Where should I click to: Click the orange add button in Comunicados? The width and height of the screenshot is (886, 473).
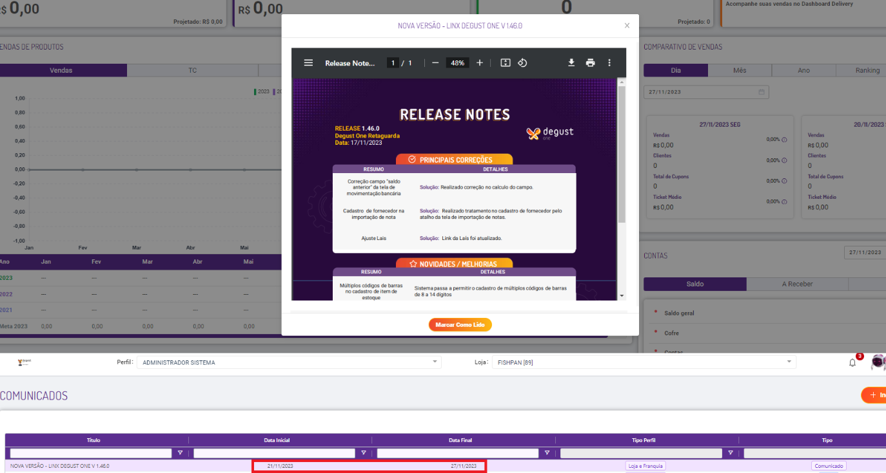874,395
